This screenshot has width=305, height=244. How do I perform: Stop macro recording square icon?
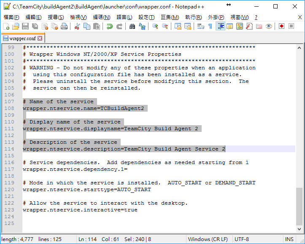291,26
